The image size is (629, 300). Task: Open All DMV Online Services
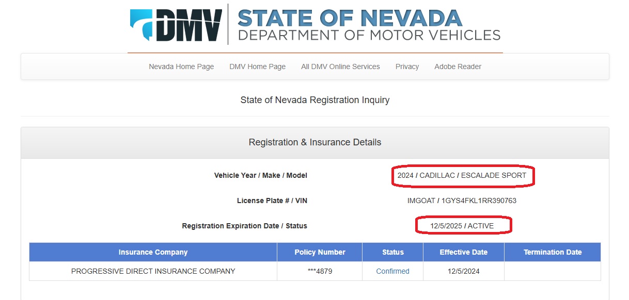click(x=340, y=66)
